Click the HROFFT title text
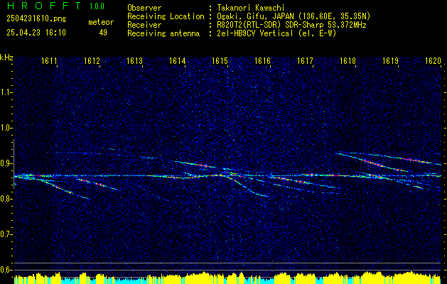 44,6
